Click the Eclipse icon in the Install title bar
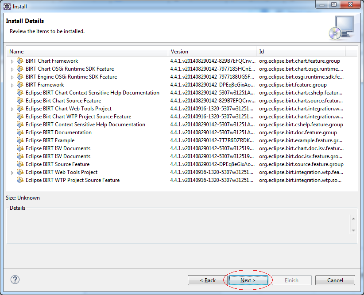The height and width of the screenshot is (295, 364). pyautogui.click(x=7, y=7)
